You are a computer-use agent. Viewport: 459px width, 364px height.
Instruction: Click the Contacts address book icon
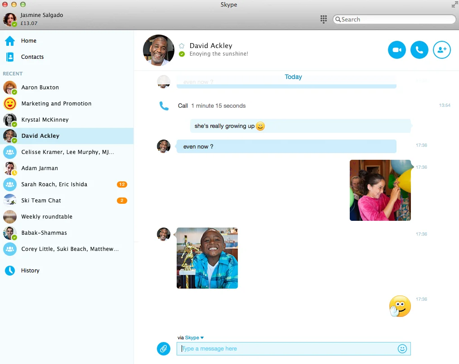click(10, 57)
